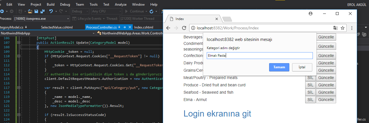Click the Translate page icon
The image size is (369, 123).
pyautogui.click(x=336, y=28)
